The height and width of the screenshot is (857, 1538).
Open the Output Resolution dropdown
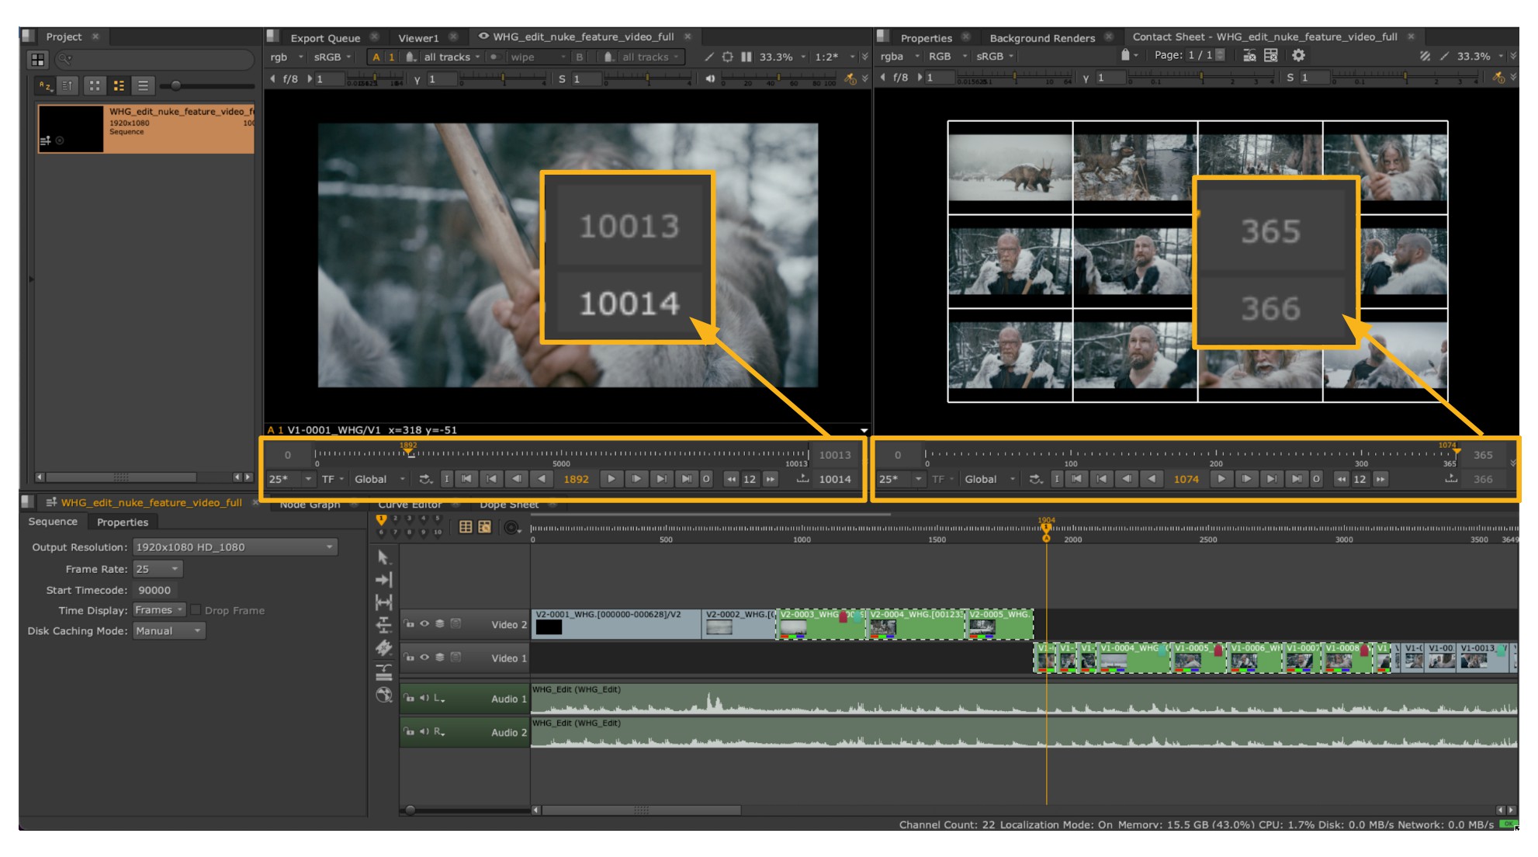coord(234,547)
